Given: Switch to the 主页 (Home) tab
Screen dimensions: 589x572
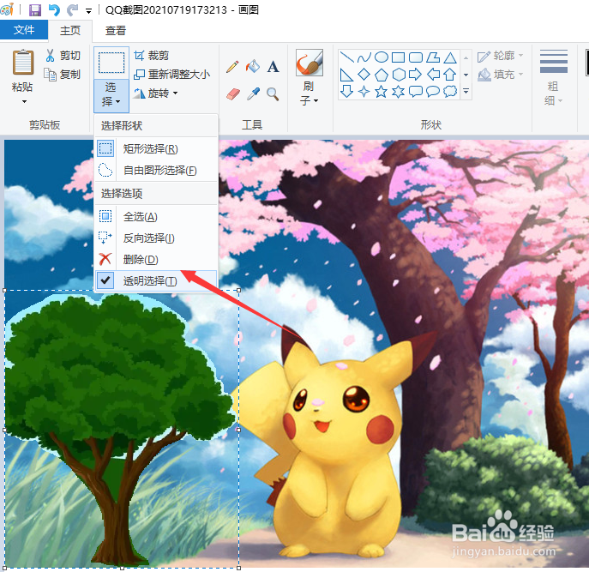Looking at the screenshot, I should pos(70,30).
